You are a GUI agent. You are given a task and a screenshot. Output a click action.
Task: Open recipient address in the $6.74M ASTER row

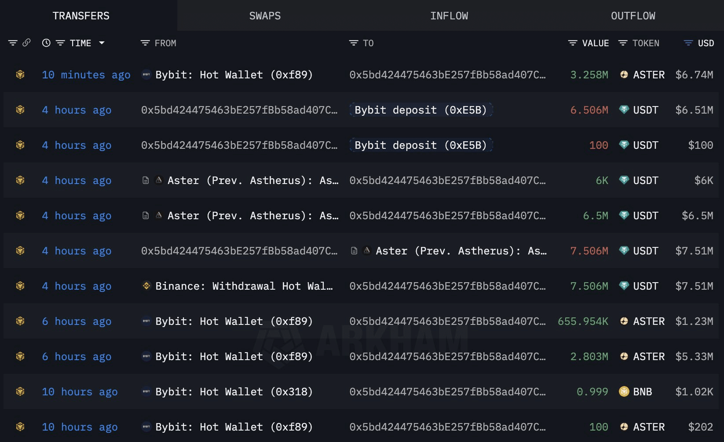(x=447, y=75)
